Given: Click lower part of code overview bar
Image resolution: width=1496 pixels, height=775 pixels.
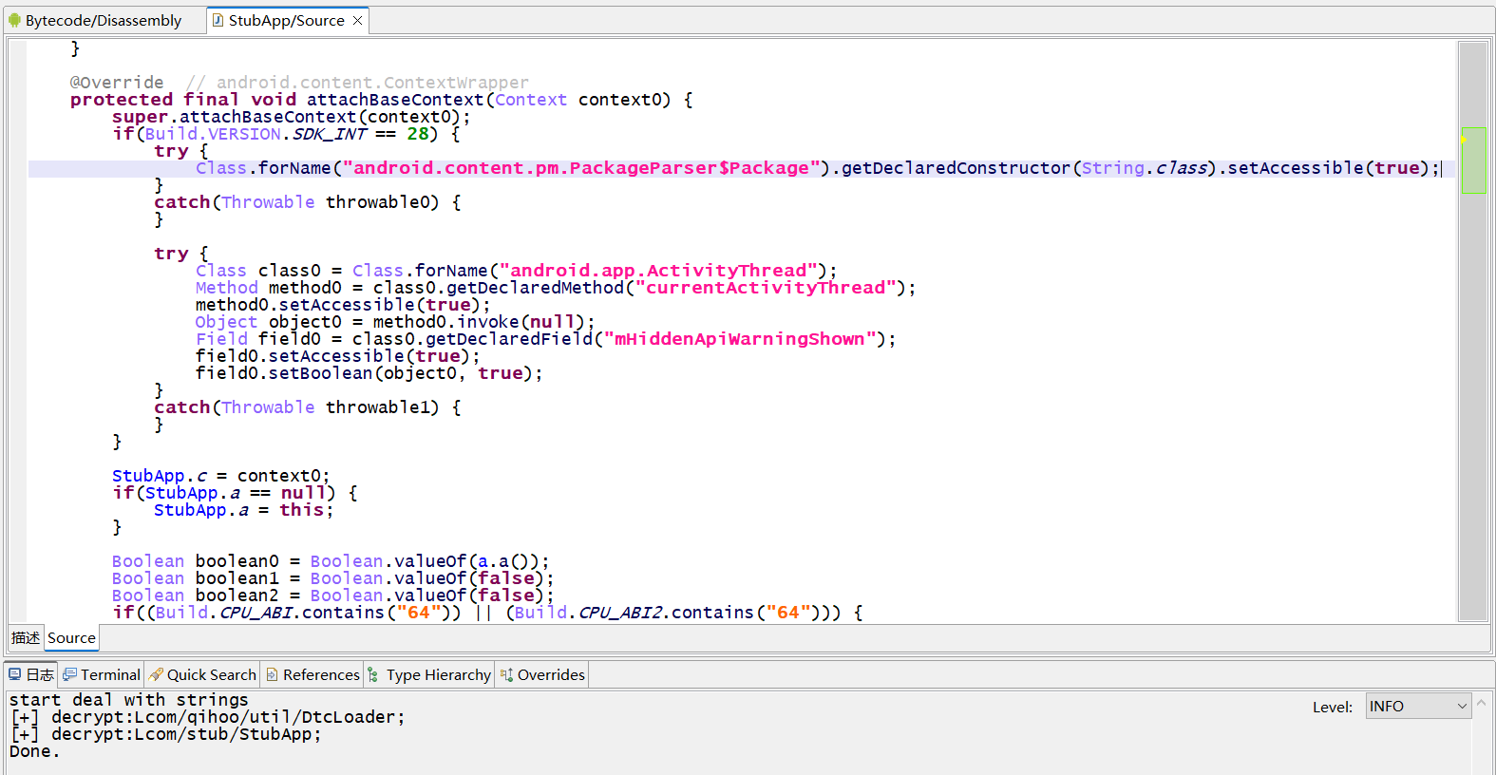Looking at the screenshot, I should tap(1473, 475).
